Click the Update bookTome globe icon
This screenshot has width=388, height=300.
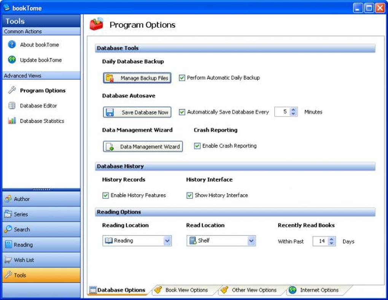pyautogui.click(x=12, y=60)
